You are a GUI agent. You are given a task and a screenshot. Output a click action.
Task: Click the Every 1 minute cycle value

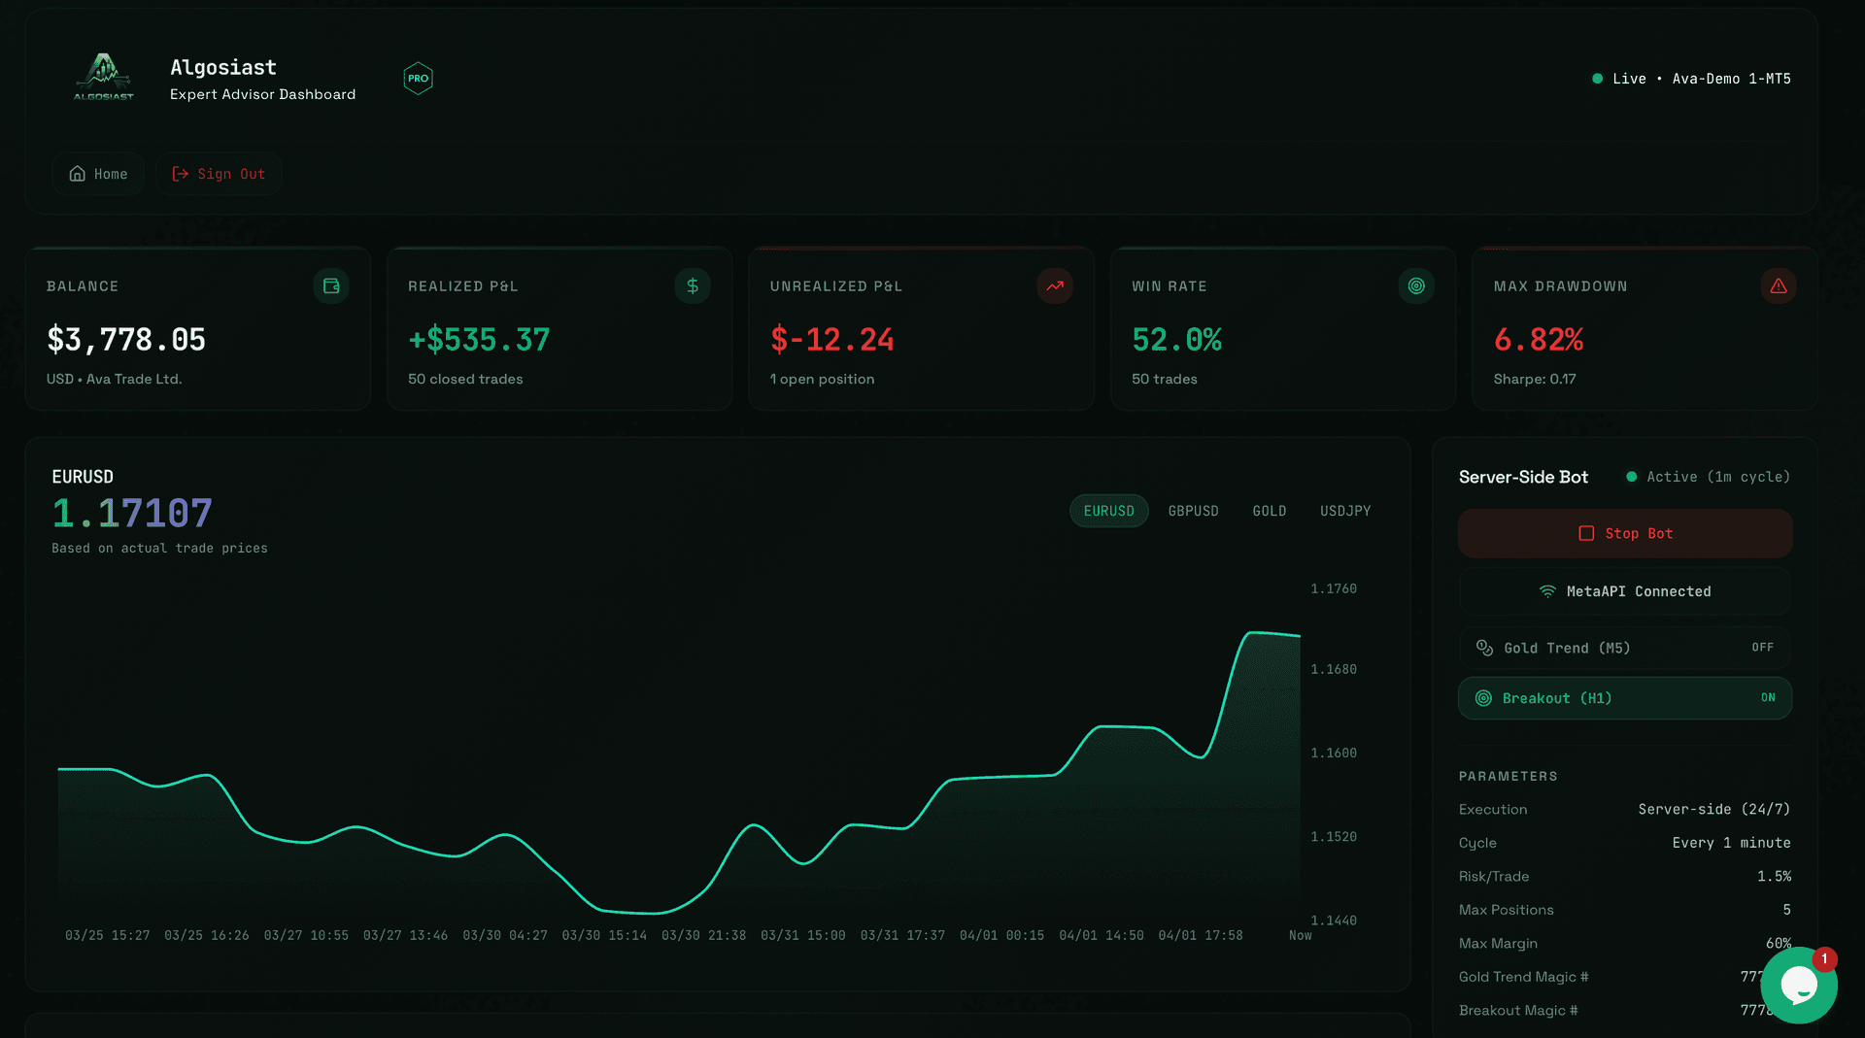[1731, 843]
